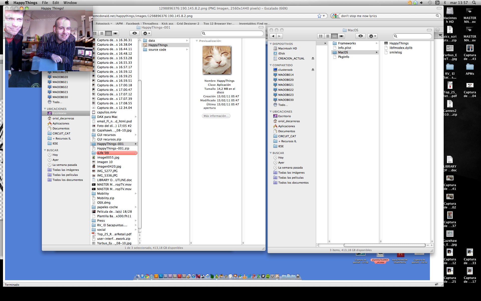Image resolution: width=481 pixels, height=301 pixels.
Task: Click Quick Look eye in HappyThings-001 window
Action: point(135,33)
